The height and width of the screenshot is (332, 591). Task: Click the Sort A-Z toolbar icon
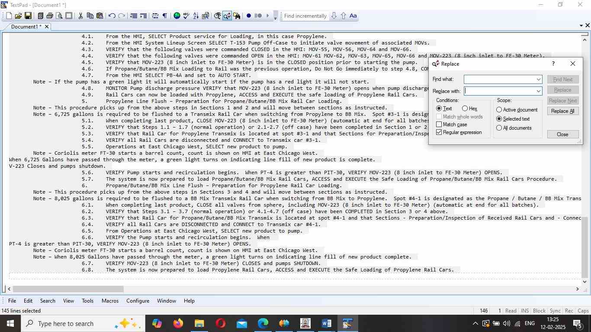pos(196,16)
